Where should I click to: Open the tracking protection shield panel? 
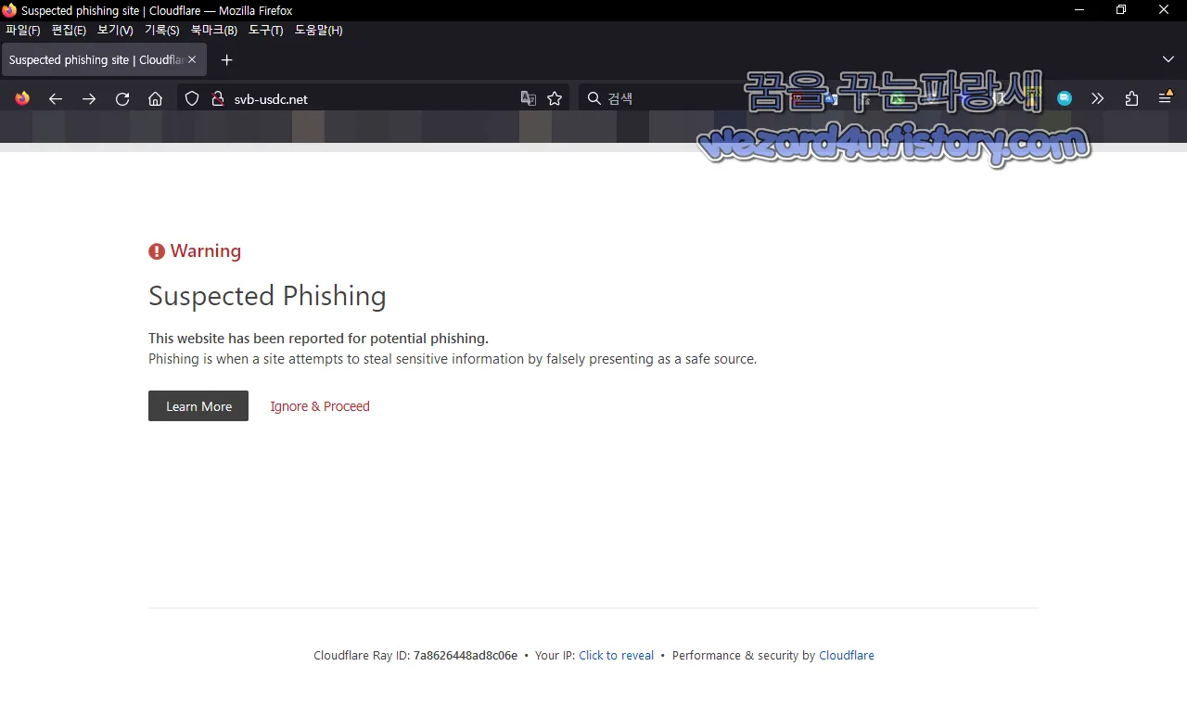[x=192, y=98]
